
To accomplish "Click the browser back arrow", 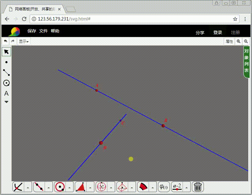I will 7,19.
